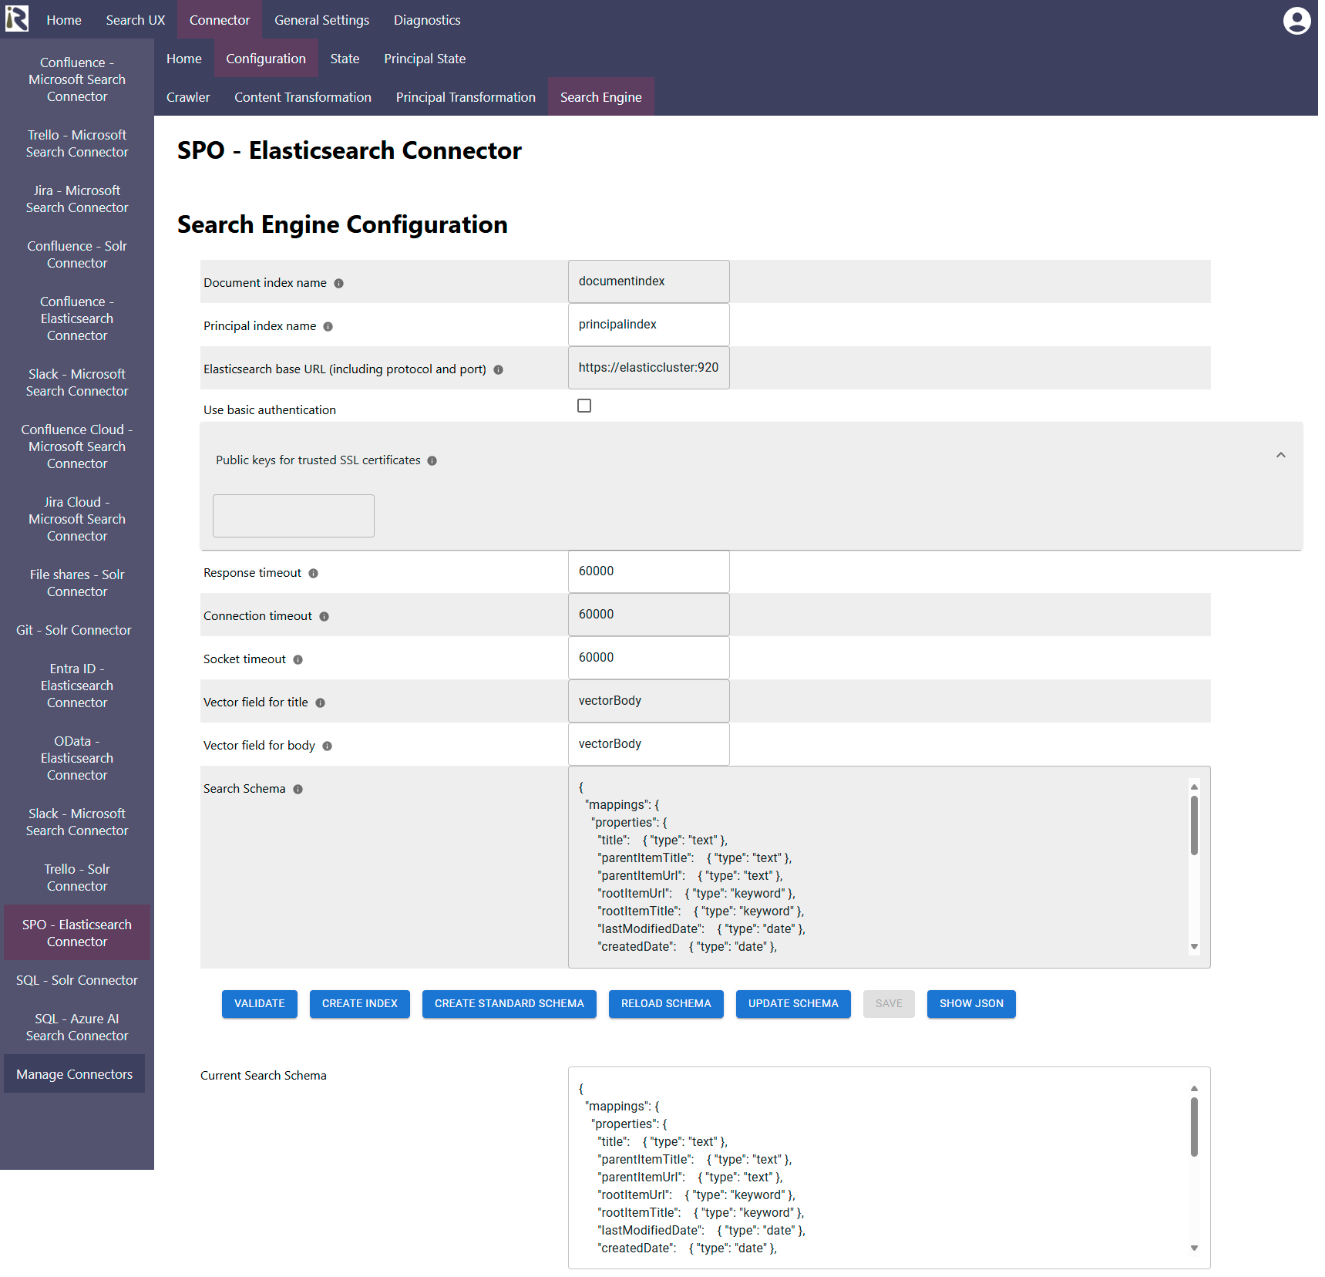Select the Configuration tab
Viewport: 1325px width, 1277px height.
(266, 59)
